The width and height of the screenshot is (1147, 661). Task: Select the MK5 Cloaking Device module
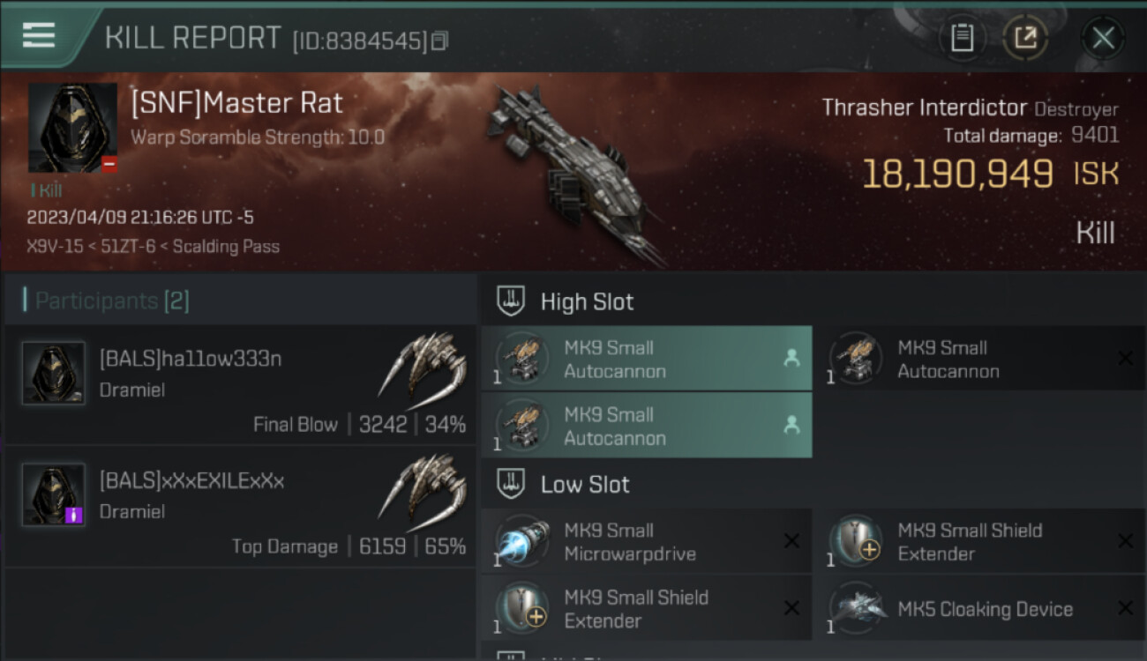click(x=986, y=609)
